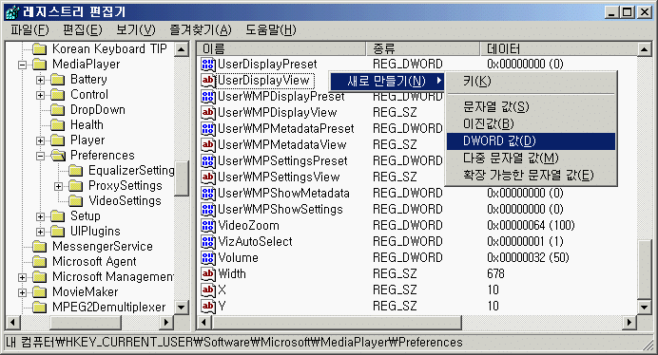The image size is (658, 355).
Task: Click the UserWMPSettingsPreset value icon
Action: [x=208, y=161]
